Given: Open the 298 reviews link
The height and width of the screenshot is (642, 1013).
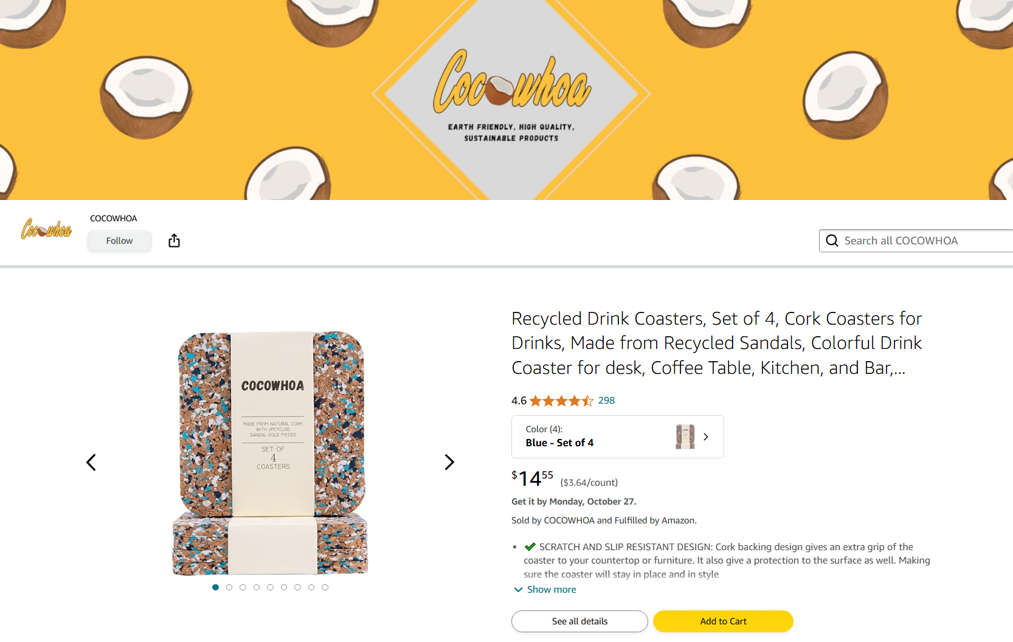Looking at the screenshot, I should pyautogui.click(x=606, y=401).
